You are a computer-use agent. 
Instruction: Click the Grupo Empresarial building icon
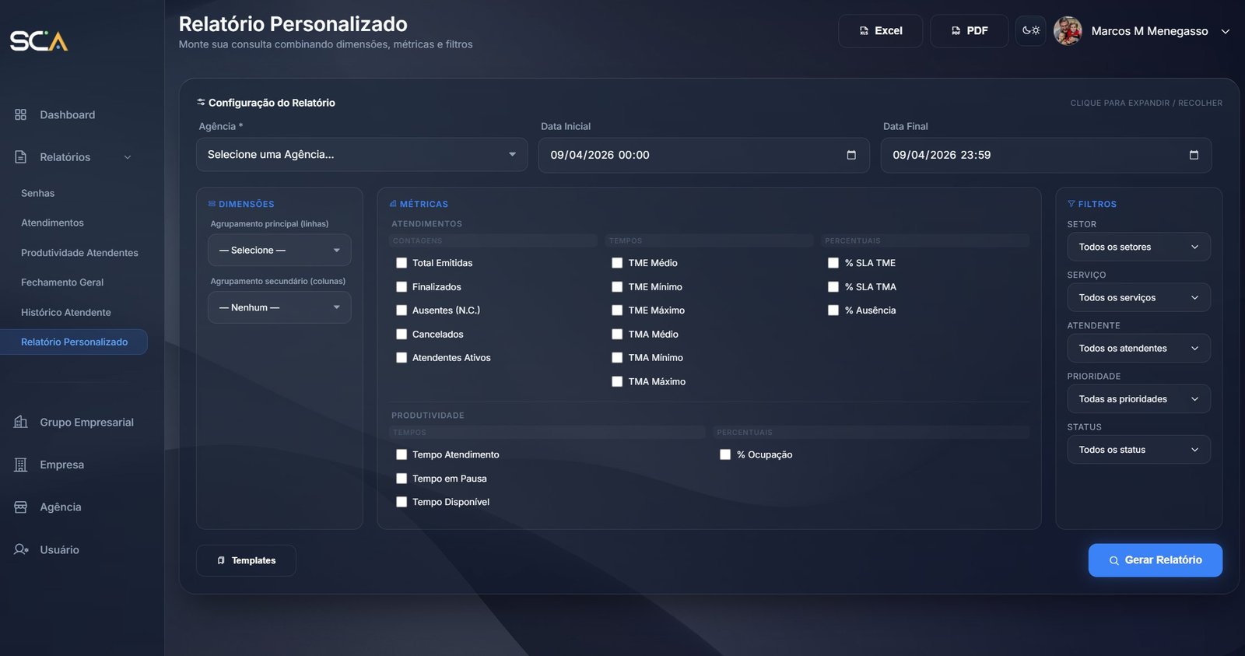[x=21, y=422]
